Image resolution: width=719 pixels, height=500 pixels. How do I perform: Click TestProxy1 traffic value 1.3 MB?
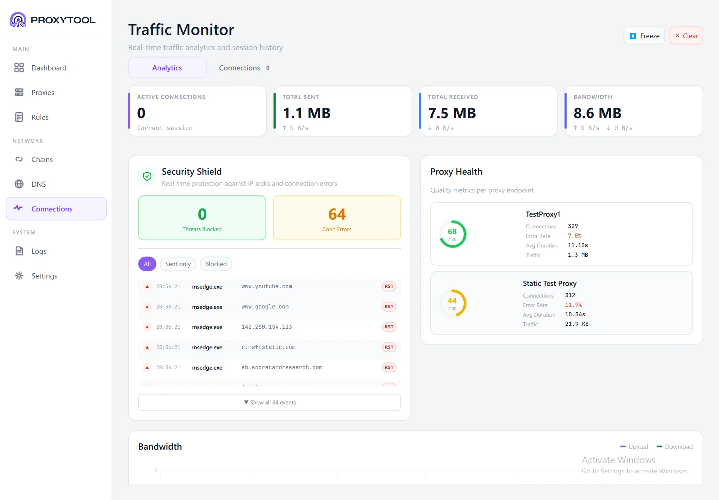point(578,255)
